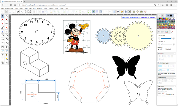
Task: Choose the rectangle shape tool
Action: pos(3,35)
